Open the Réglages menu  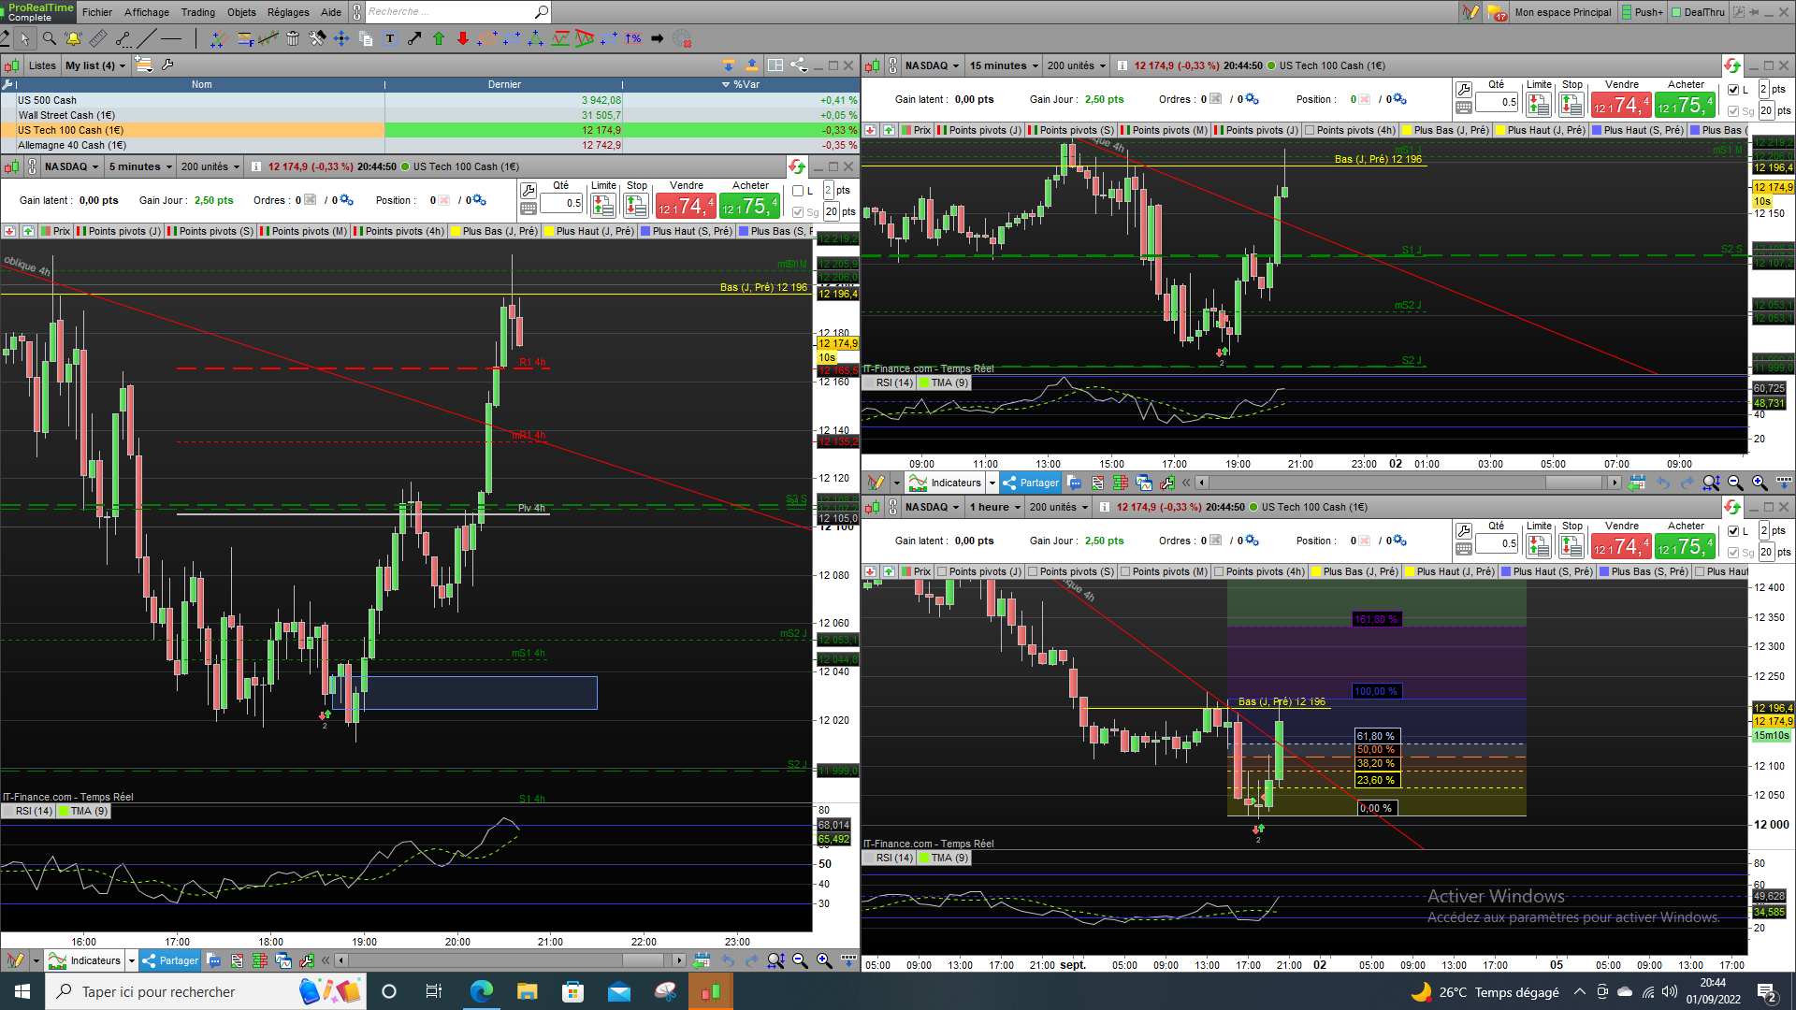click(287, 12)
